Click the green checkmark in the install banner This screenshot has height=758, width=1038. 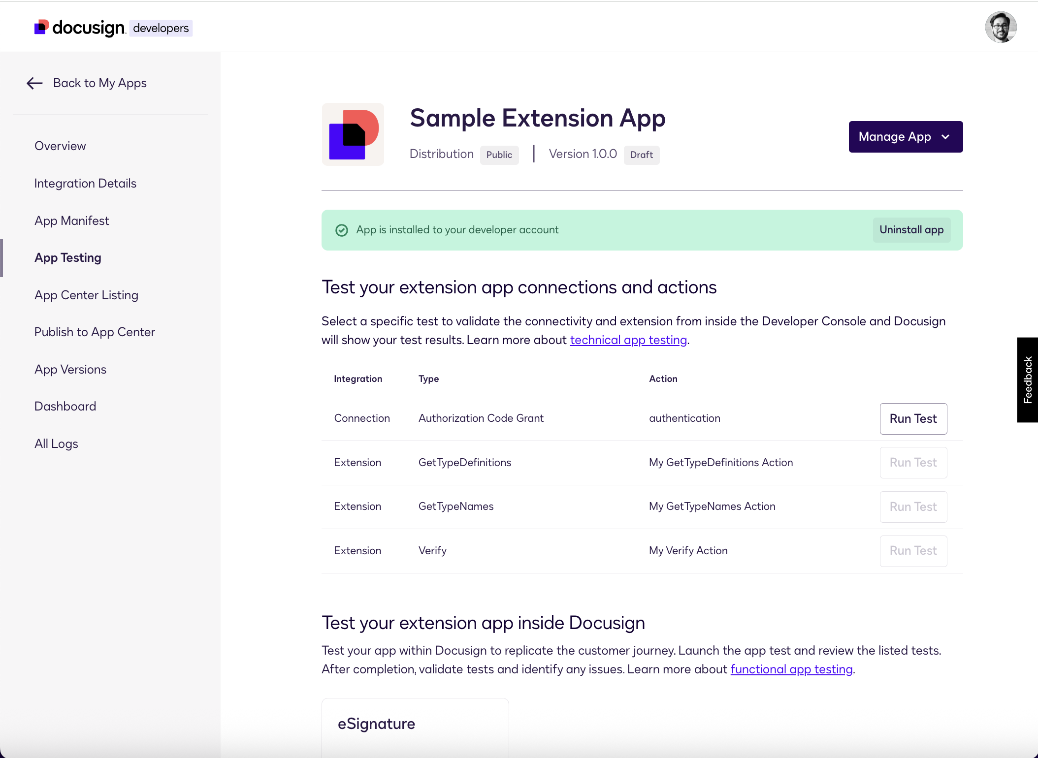(x=342, y=230)
